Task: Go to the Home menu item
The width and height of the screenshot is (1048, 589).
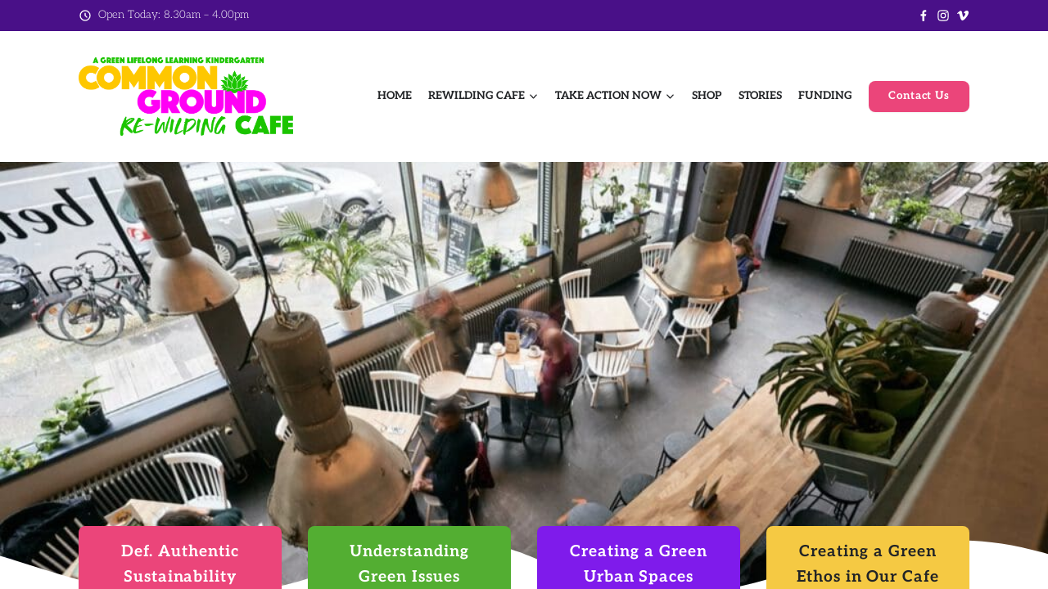Action: (x=395, y=96)
